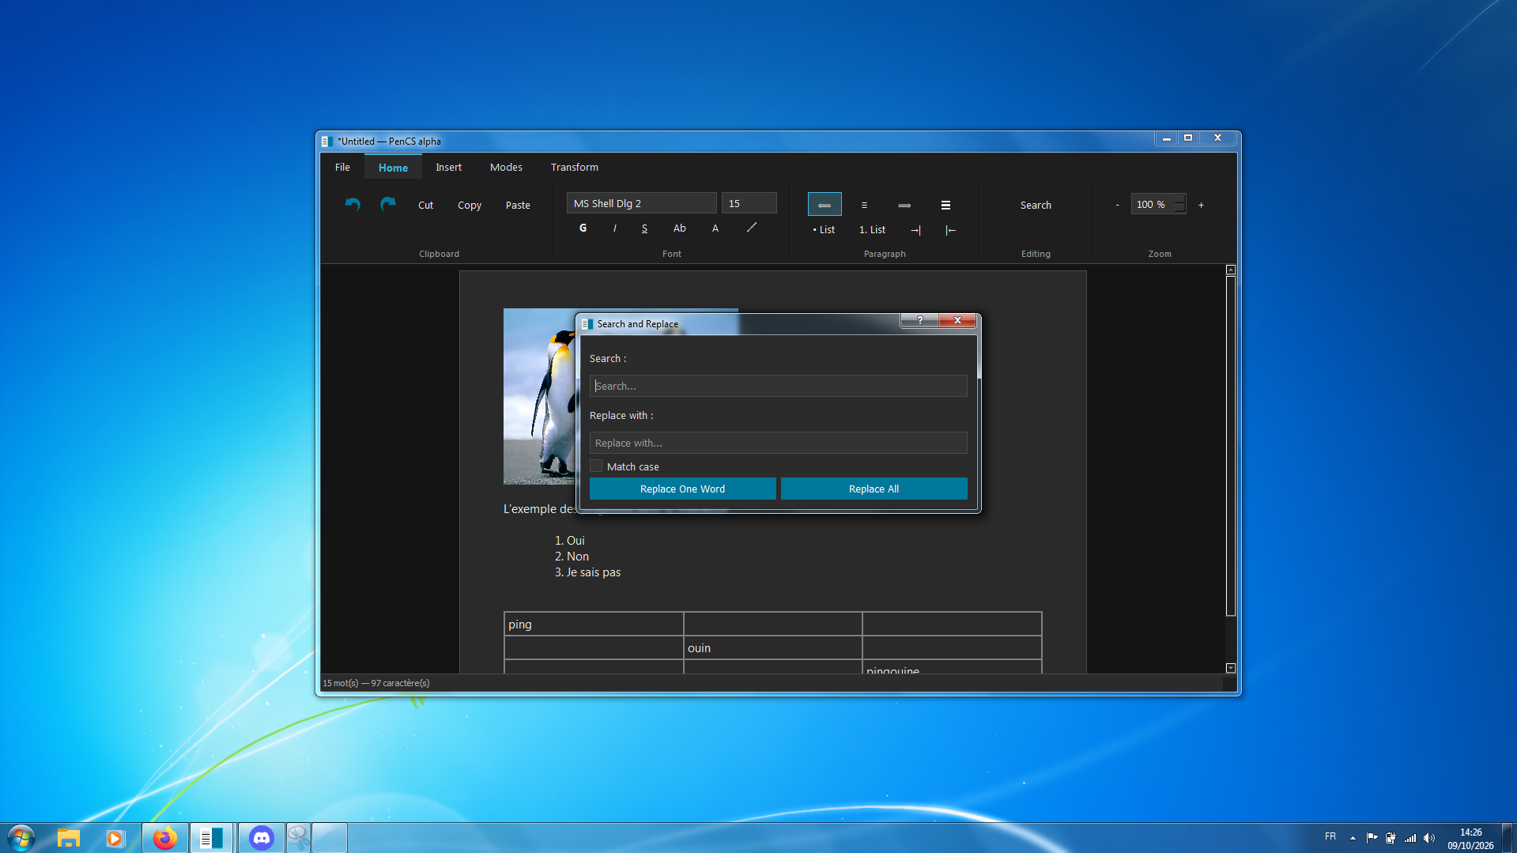
Task: Focus the Search... input field
Action: coord(778,386)
